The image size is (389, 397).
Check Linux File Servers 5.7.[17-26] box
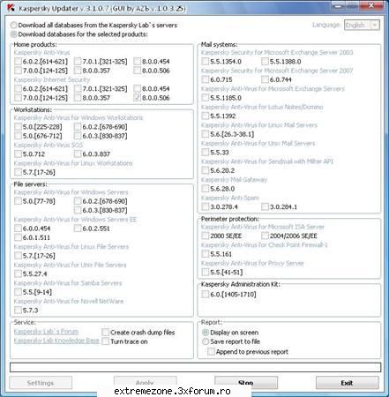coord(18,256)
